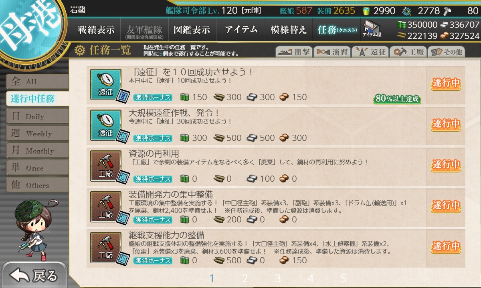Toggle 遂行中 on the 遠征10回 quest
The image size is (481, 288).
pyautogui.click(x=445, y=84)
